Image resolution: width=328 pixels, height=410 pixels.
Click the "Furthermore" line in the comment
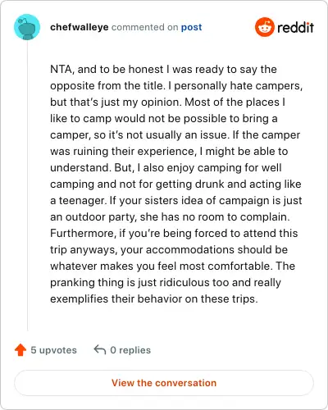[x=174, y=234]
